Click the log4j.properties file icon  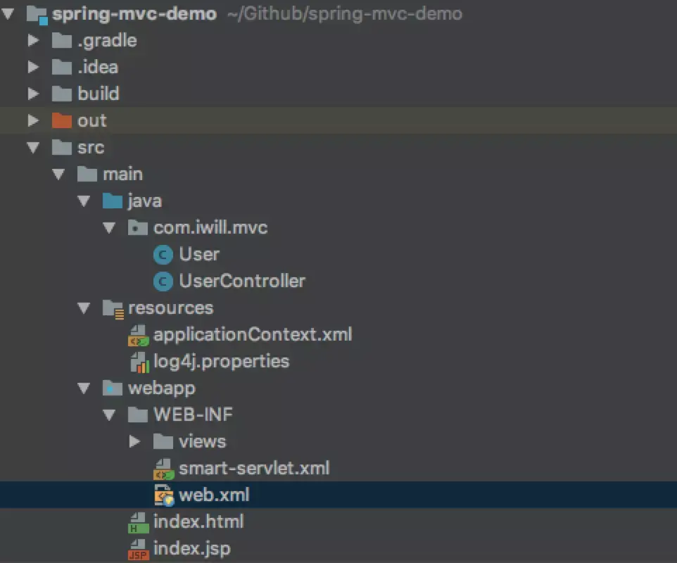140,362
